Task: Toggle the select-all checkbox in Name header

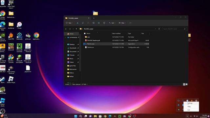Action: point(85,33)
